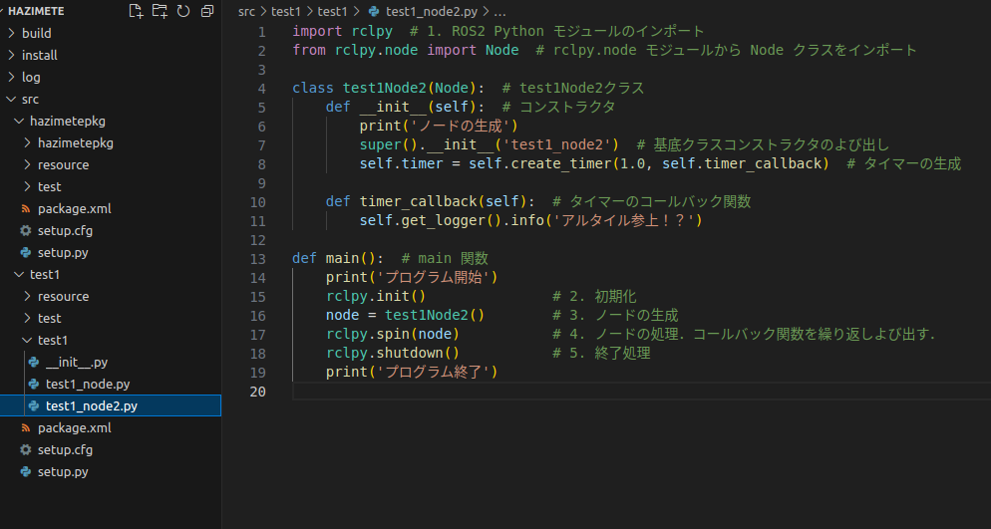The width and height of the screenshot is (991, 529).
Task: Click the src breadcrumb segment
Action: (247, 12)
